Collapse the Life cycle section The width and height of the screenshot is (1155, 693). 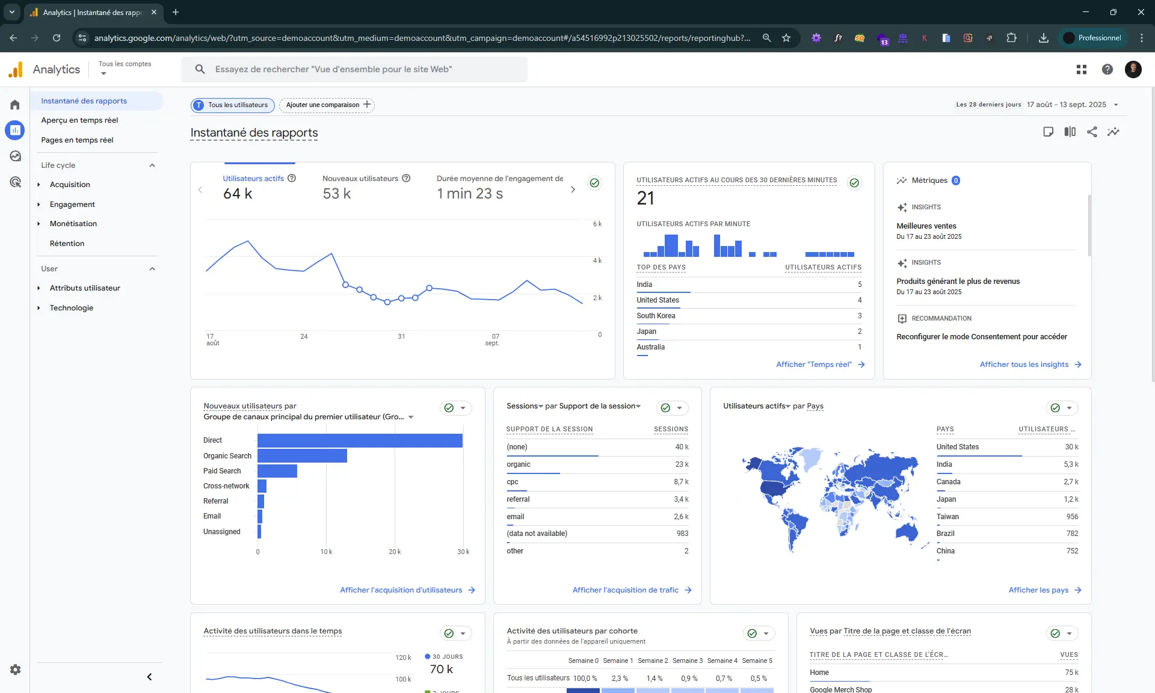(152, 165)
